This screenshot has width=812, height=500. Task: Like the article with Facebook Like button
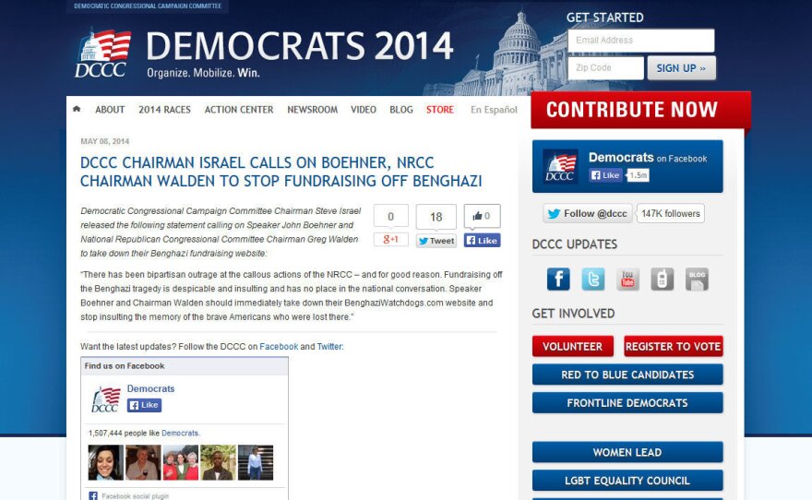482,241
